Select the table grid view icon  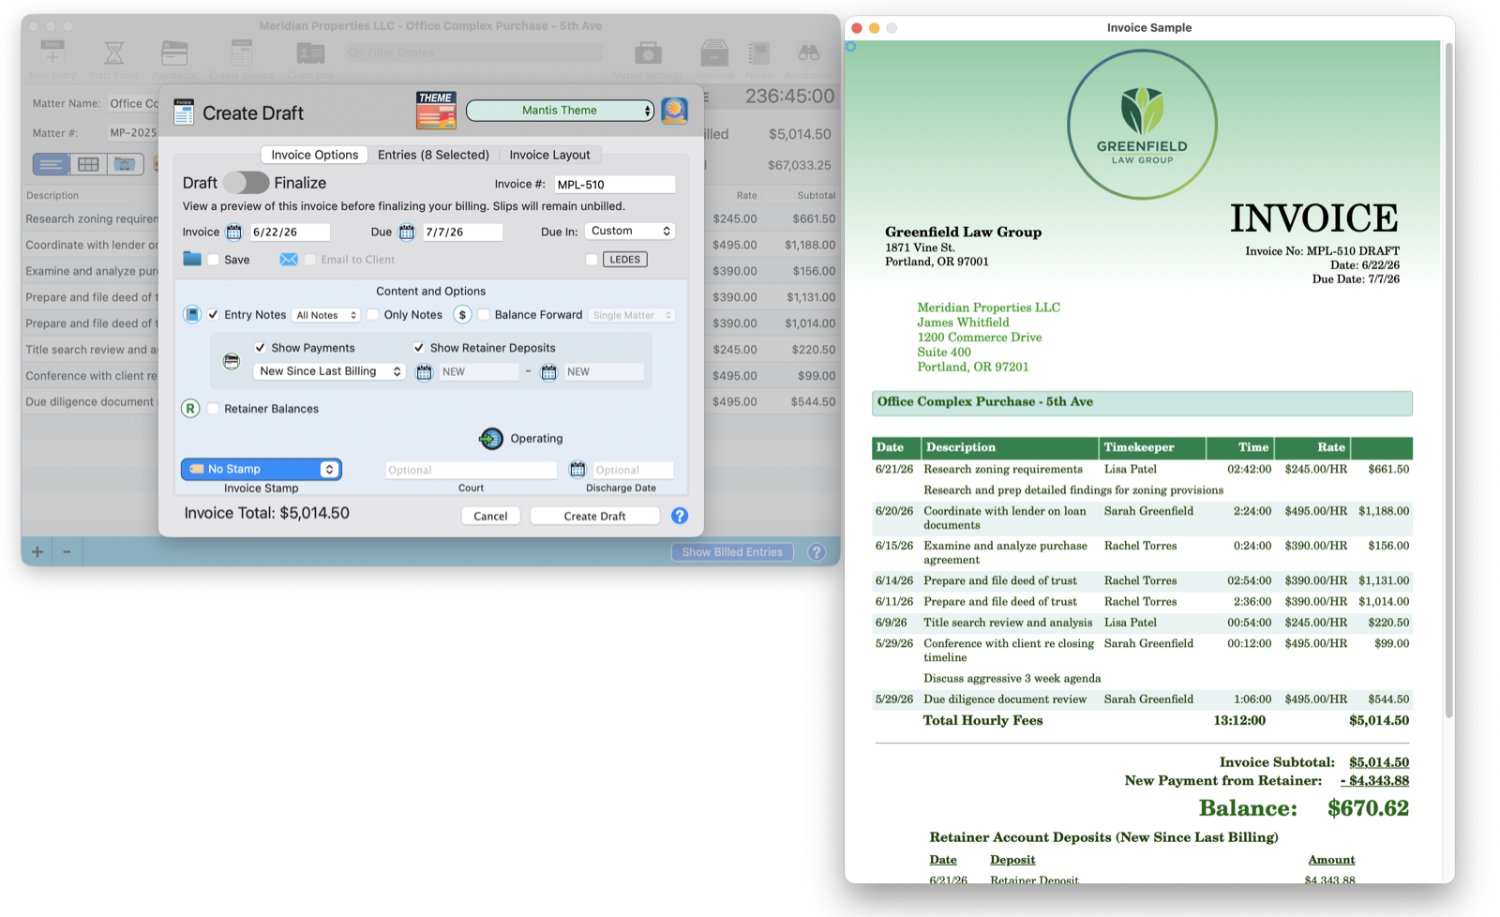tap(88, 164)
